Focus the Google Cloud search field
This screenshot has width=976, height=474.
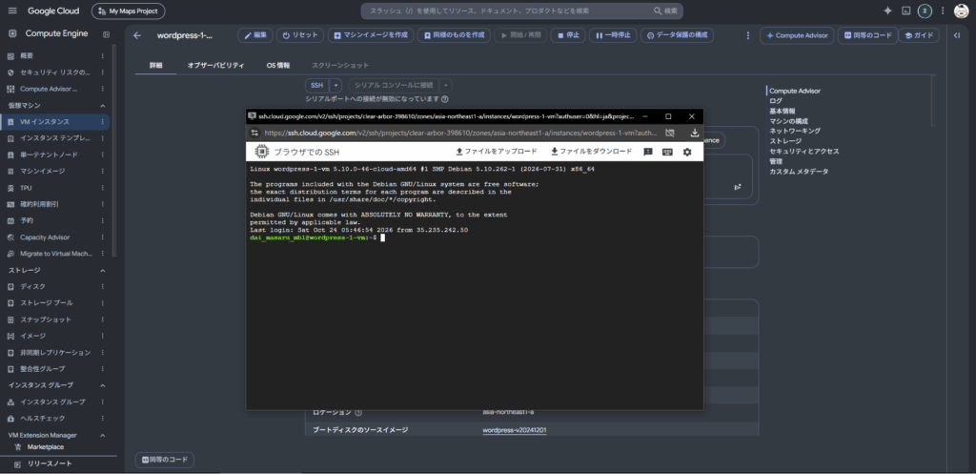tap(521, 11)
